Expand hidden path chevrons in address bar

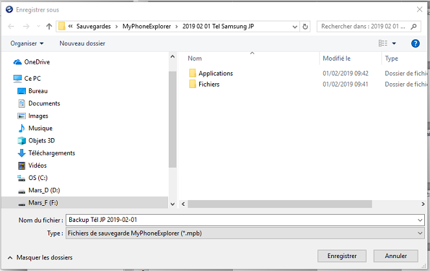pyautogui.click(x=70, y=26)
